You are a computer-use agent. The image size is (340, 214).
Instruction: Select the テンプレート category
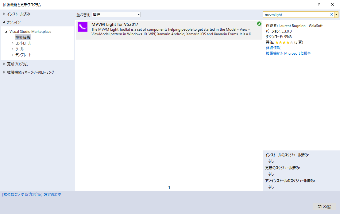[x=23, y=55]
